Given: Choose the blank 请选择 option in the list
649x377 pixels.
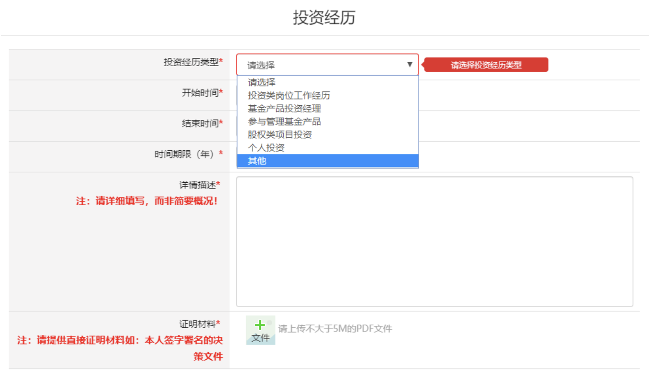Looking at the screenshot, I should pos(262,82).
